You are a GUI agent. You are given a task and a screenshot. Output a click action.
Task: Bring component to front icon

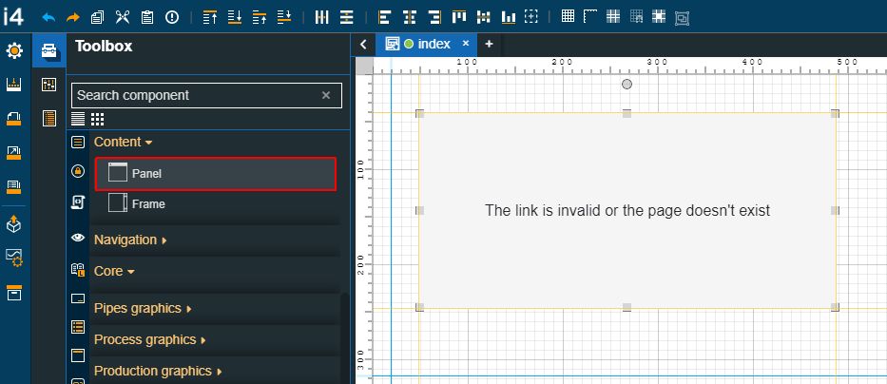tap(210, 17)
